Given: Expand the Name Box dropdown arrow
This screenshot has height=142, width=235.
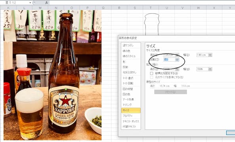Looking at the screenshot, I should [x=30, y=3].
